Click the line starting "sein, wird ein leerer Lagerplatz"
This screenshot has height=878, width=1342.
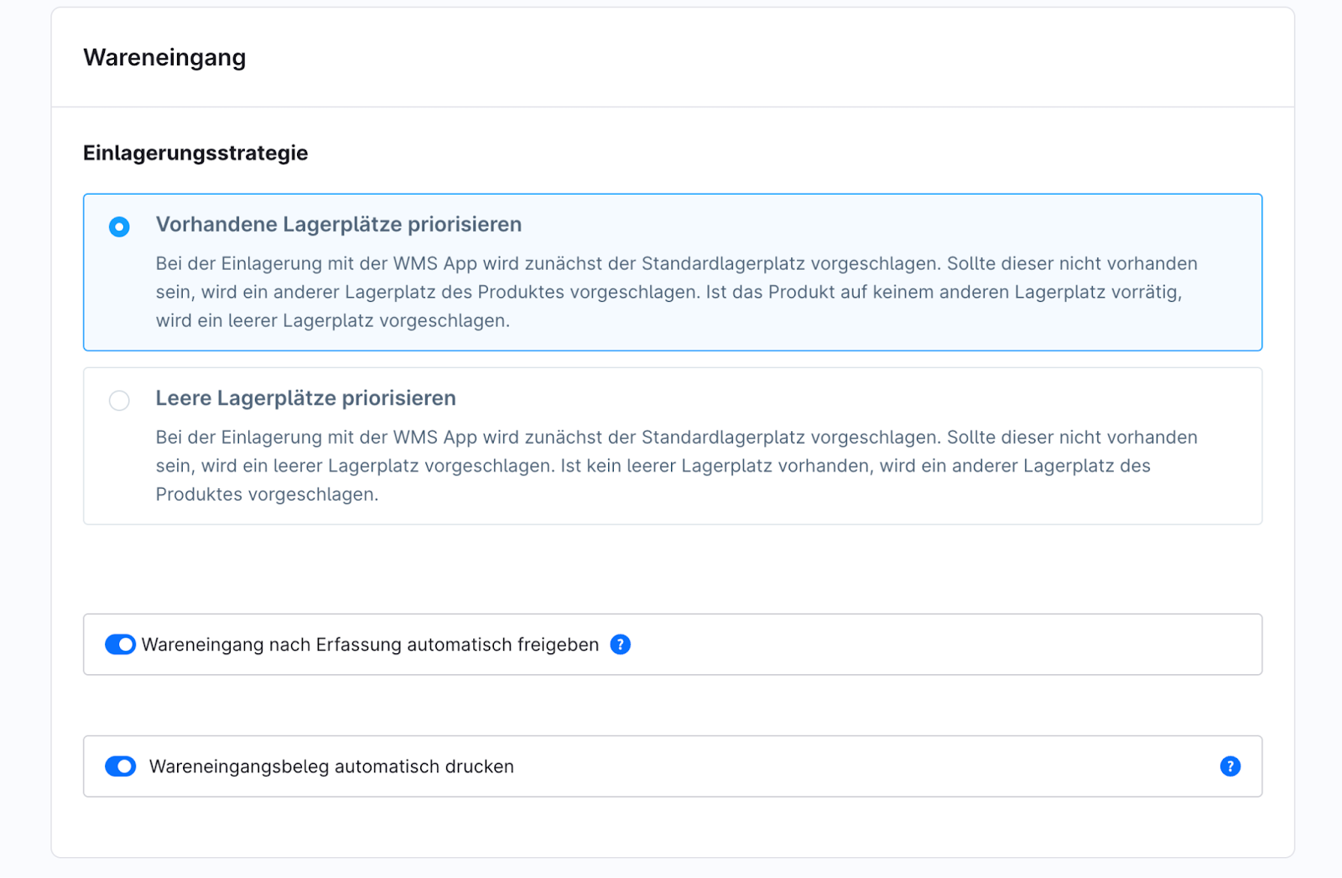[653, 466]
